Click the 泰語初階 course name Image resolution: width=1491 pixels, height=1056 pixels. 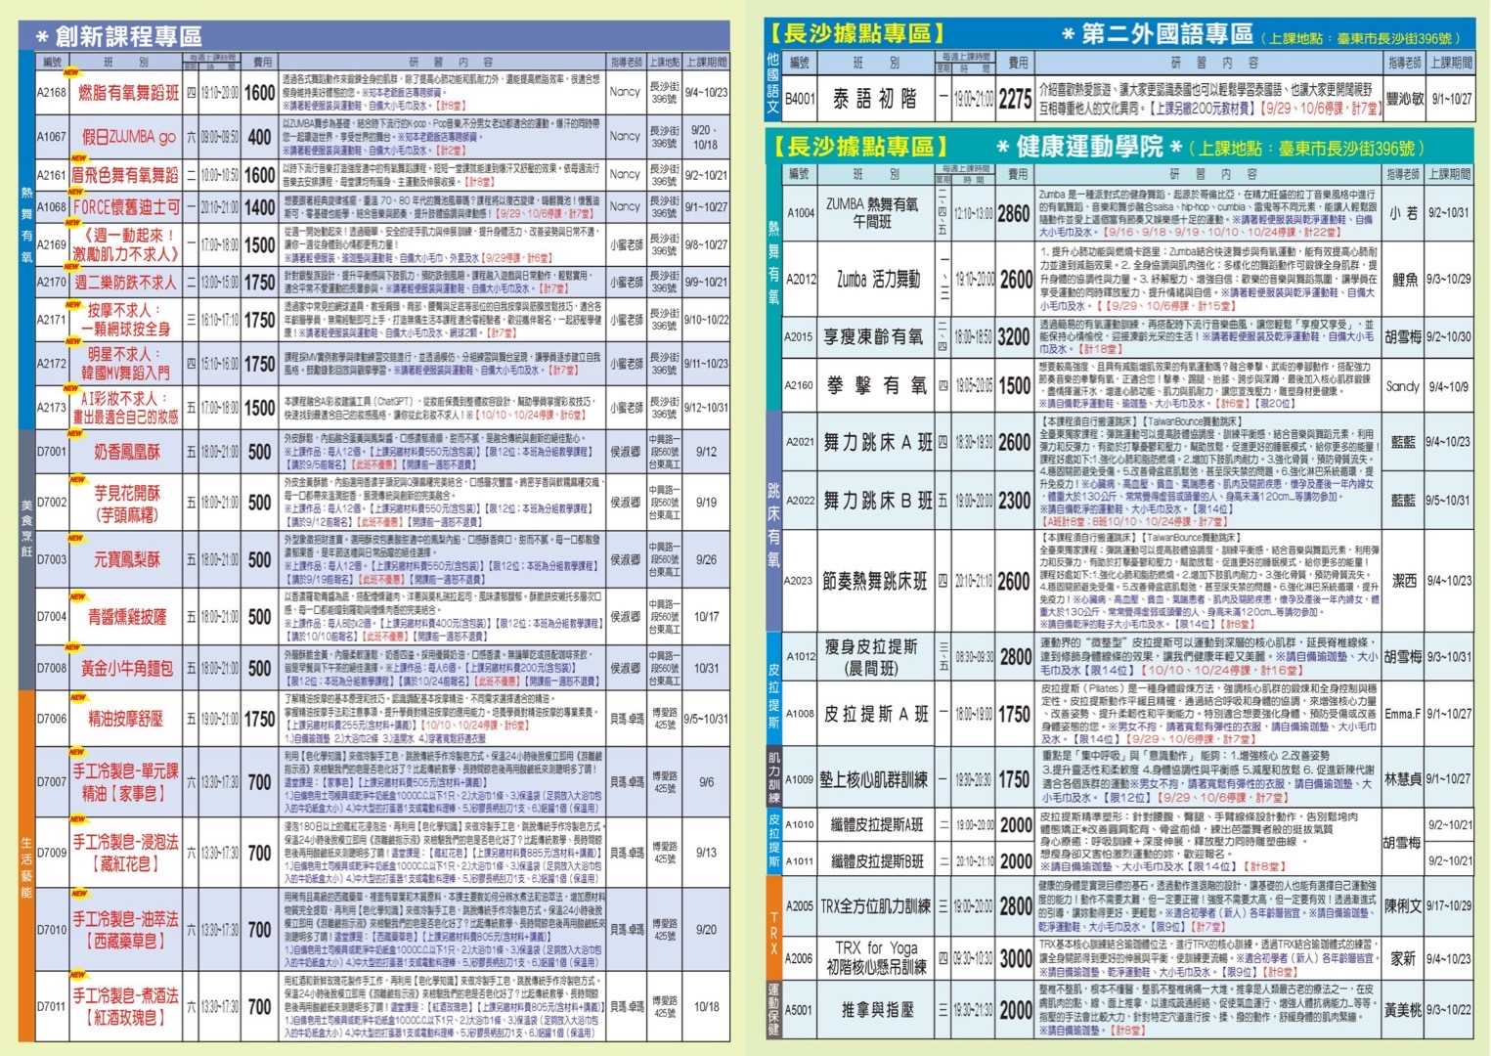875,99
